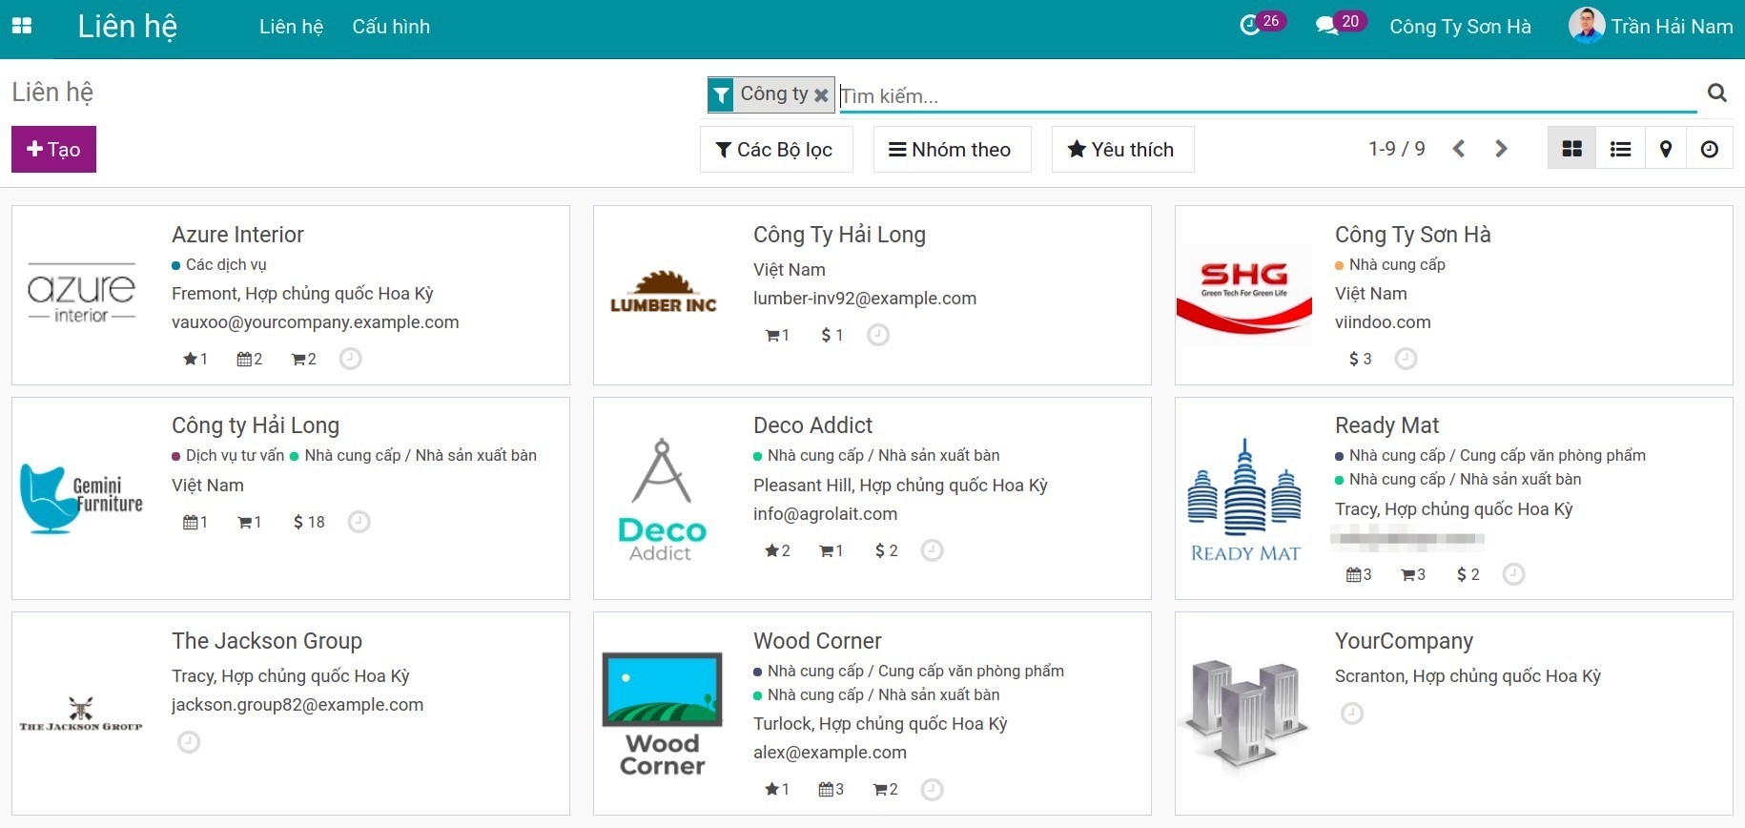
Task: Open the Liên hệ menu item
Action: [x=291, y=27]
